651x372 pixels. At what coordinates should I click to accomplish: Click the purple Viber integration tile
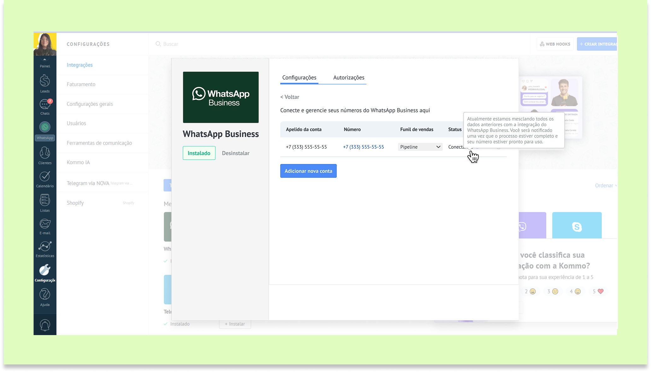click(532, 225)
